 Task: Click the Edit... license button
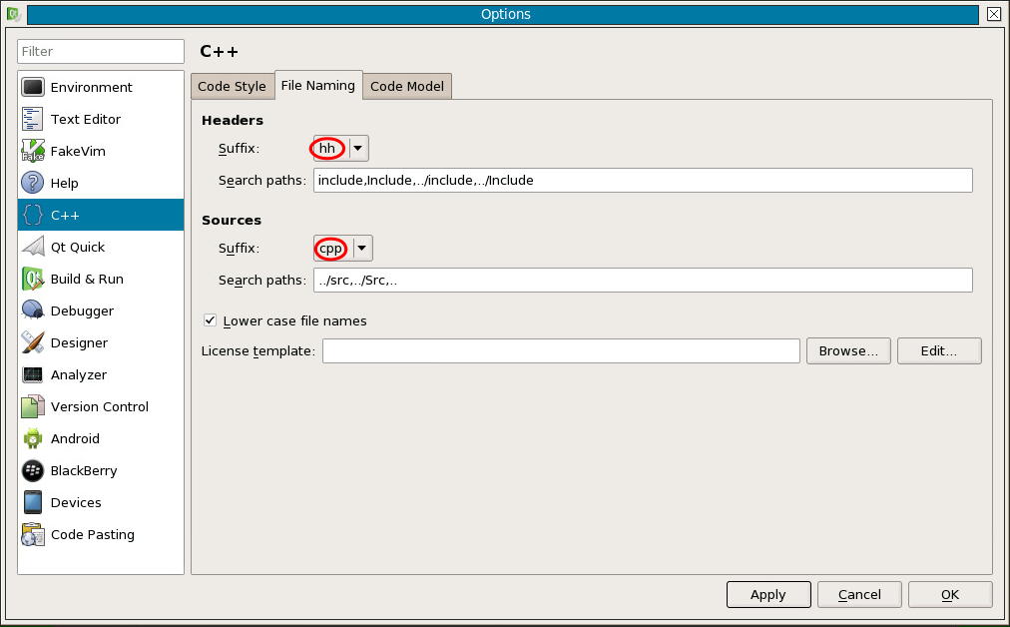click(939, 350)
